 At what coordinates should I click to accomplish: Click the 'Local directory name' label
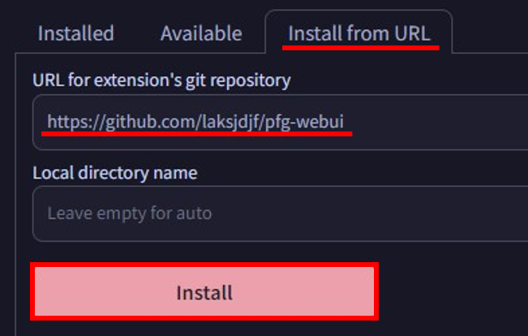pos(114,172)
